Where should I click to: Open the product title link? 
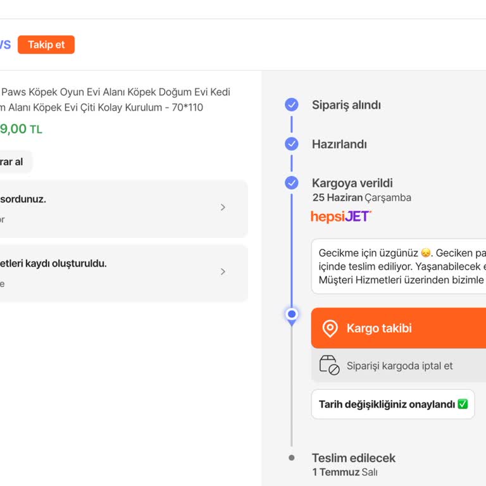[114, 99]
